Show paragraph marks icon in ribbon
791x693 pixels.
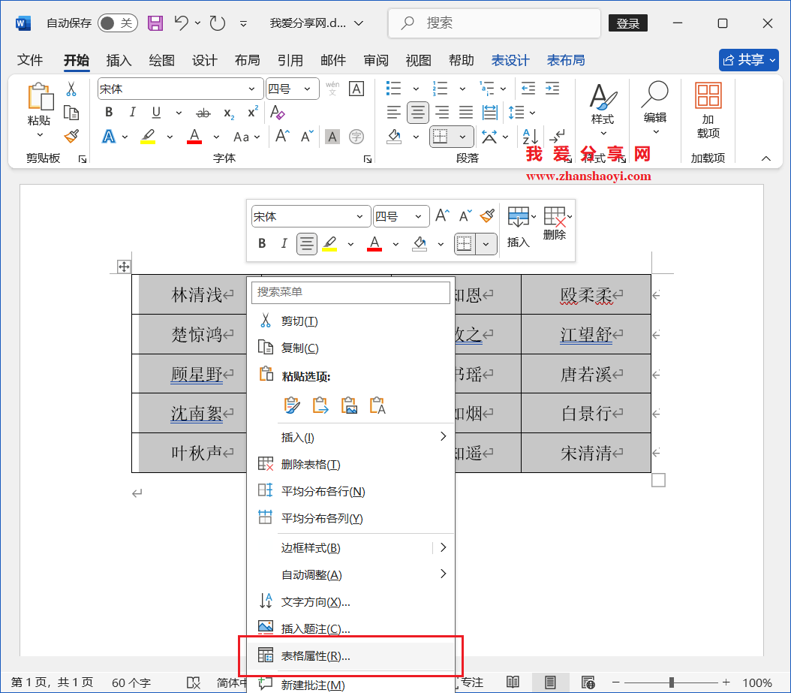(x=558, y=136)
